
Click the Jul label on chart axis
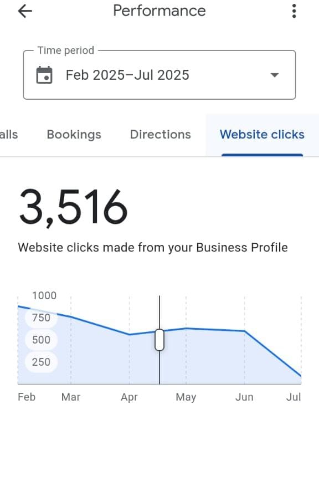click(x=294, y=397)
